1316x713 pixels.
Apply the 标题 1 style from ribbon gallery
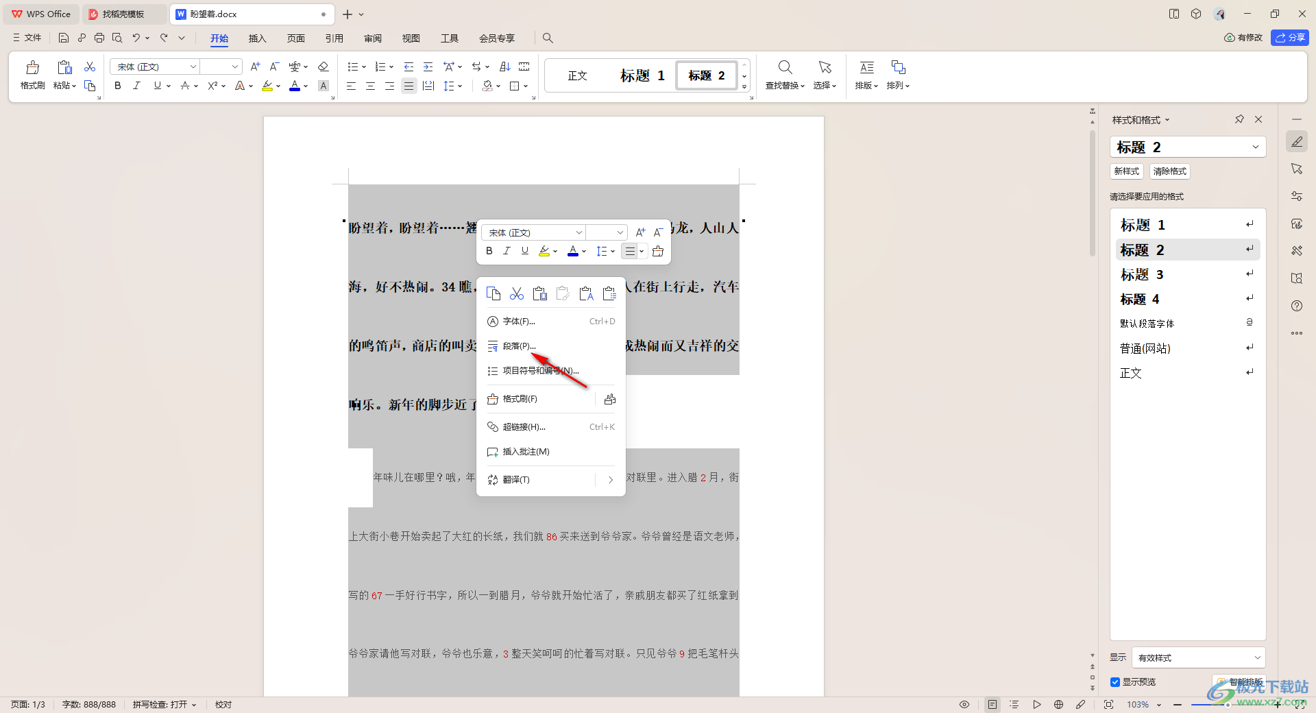(642, 75)
